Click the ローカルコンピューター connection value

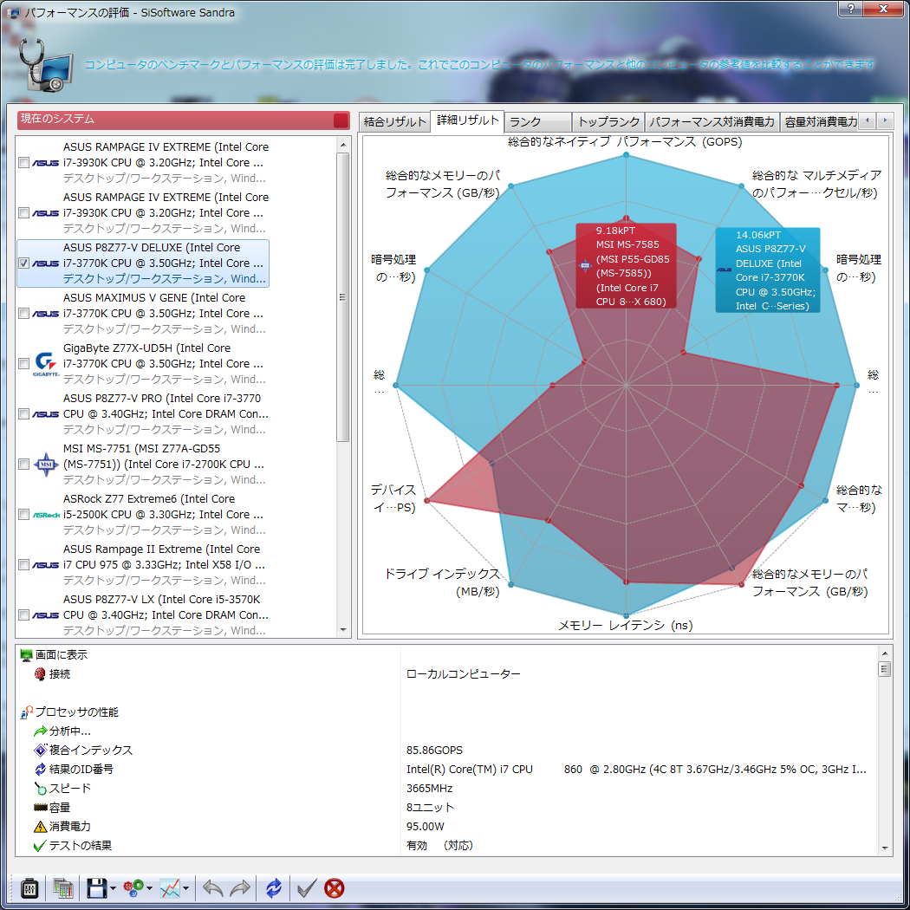coord(463,674)
